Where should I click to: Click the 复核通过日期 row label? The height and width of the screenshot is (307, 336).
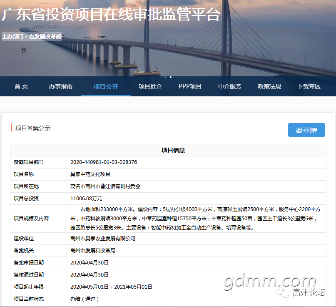tap(29, 275)
